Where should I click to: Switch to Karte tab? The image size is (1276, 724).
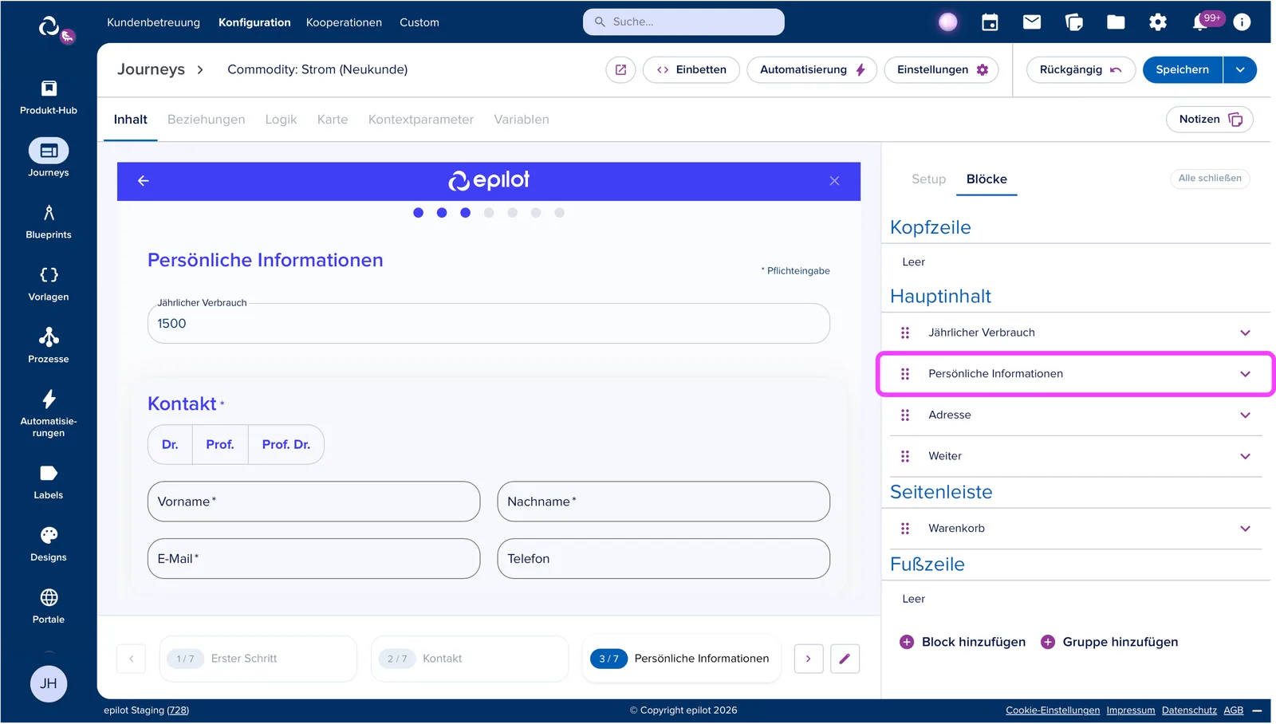tap(333, 120)
